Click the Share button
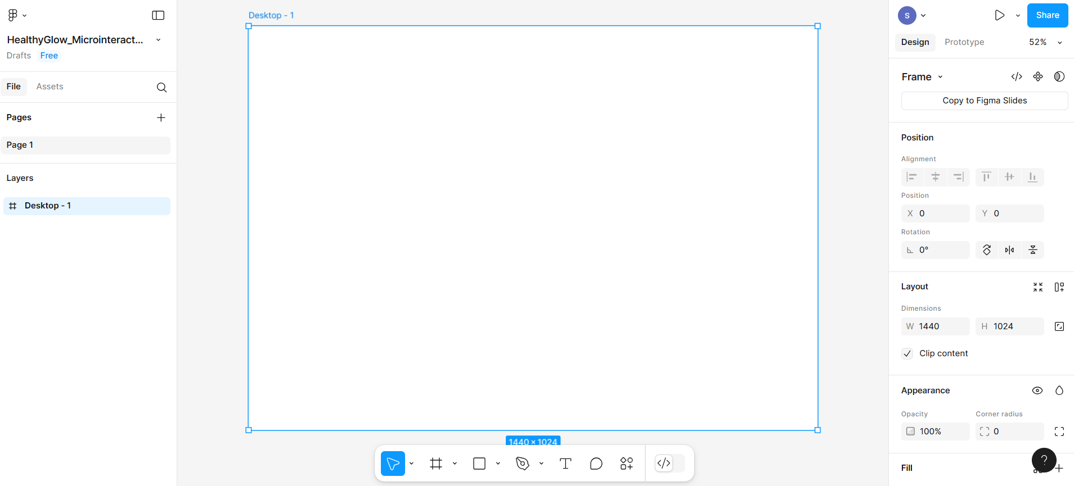 pyautogui.click(x=1047, y=15)
